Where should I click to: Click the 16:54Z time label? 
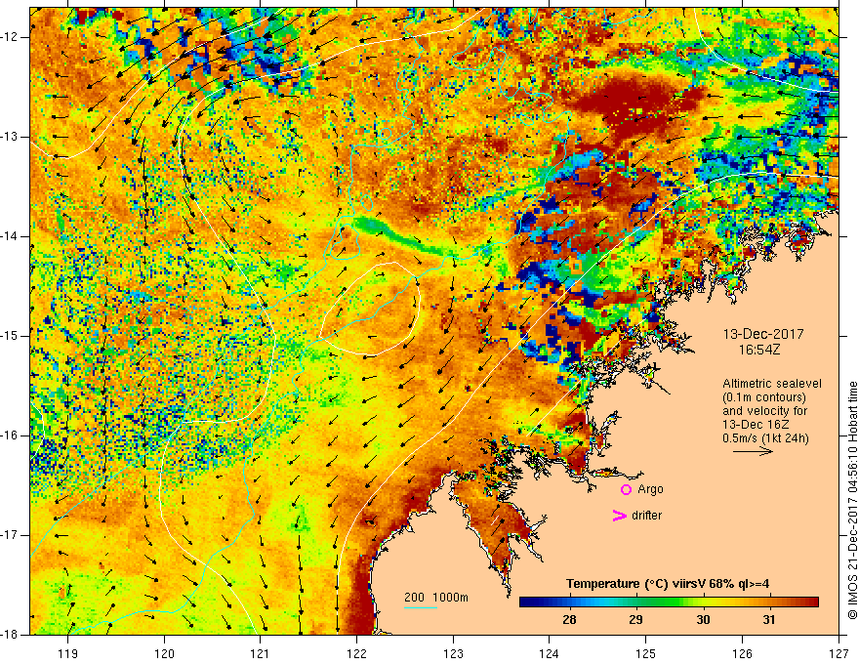[x=759, y=350]
